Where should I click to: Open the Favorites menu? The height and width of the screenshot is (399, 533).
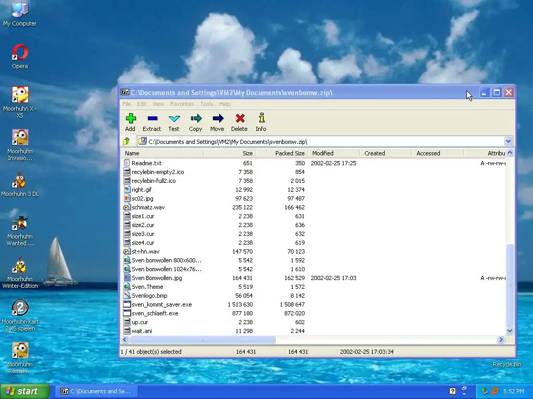point(182,104)
